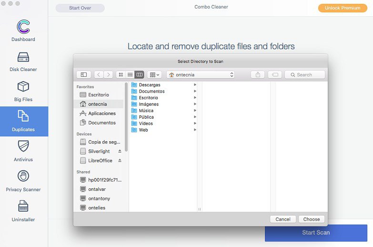The image size is (373, 247).
Task: Select shared computer hp001f29fc71...
Action: click(x=99, y=180)
